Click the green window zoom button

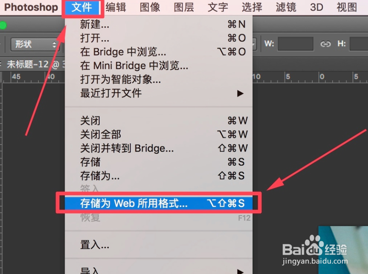3,25
